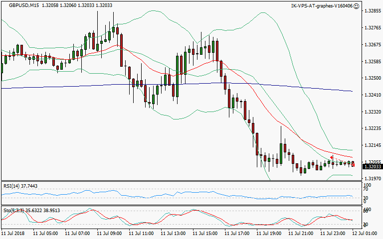383x239 pixels.
Task: Click the 1.32765 price scale label
Action: [373, 28]
